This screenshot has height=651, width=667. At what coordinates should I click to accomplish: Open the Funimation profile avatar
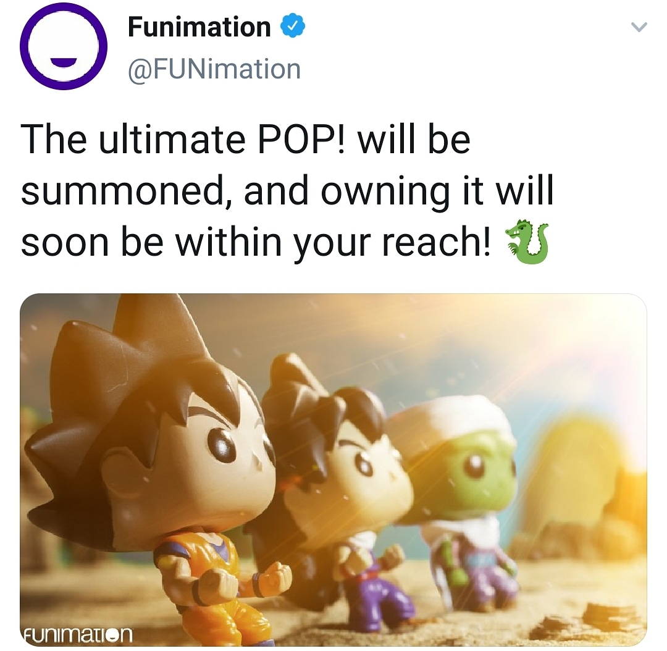(x=62, y=46)
